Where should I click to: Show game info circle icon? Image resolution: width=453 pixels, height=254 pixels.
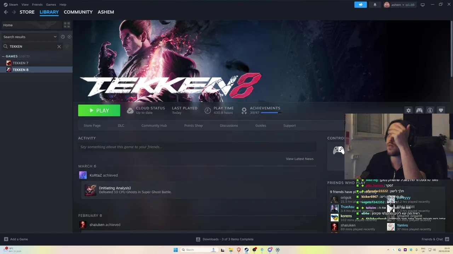[430, 110]
